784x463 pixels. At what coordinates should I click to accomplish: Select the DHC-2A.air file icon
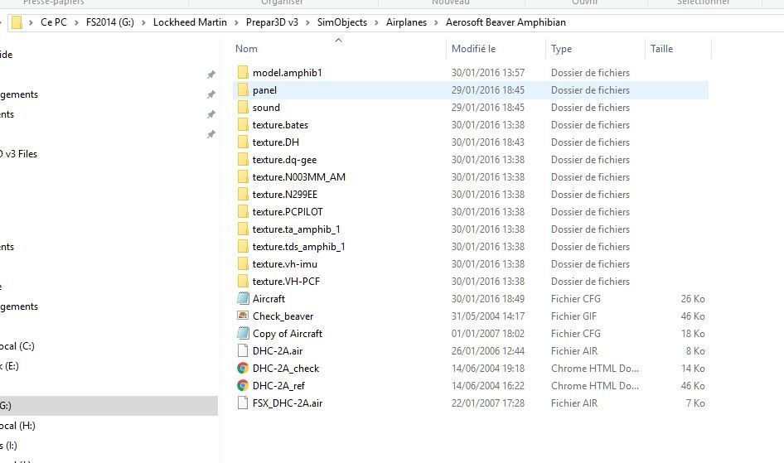point(243,350)
